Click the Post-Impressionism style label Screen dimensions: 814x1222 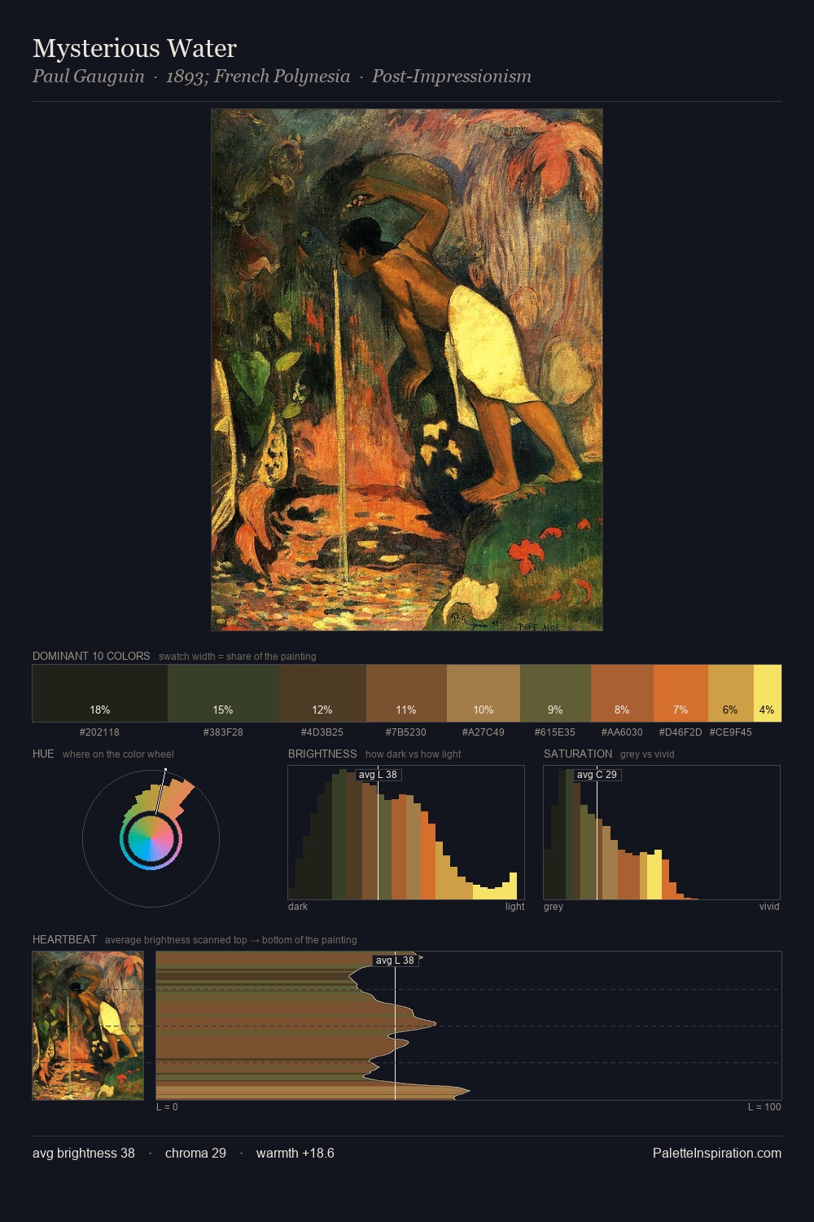[452, 77]
